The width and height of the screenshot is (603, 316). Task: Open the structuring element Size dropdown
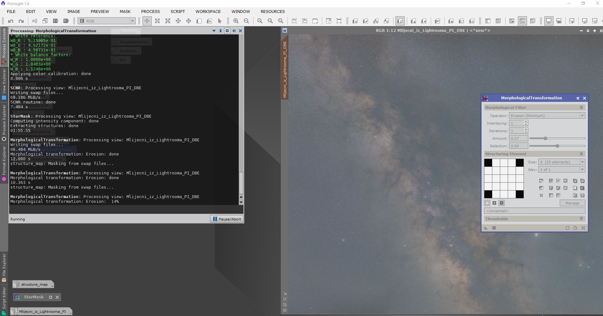point(561,162)
